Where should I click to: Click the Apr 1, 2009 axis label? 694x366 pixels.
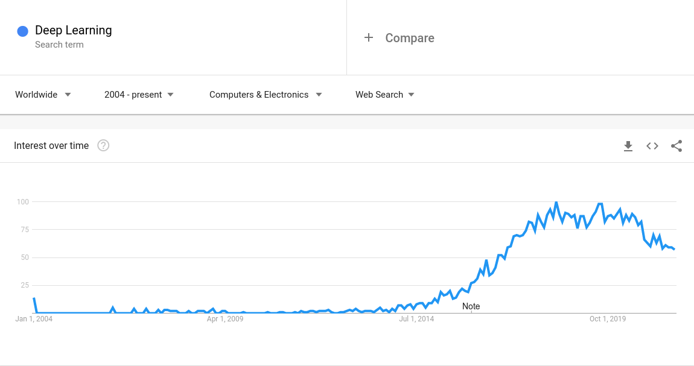pos(225,319)
